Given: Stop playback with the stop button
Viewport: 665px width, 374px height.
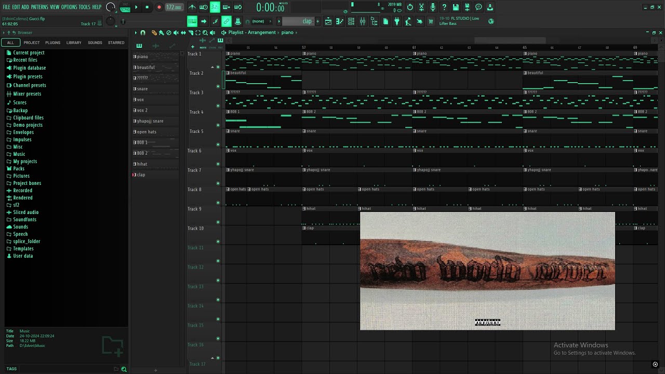Looking at the screenshot, I should click(x=147, y=7).
